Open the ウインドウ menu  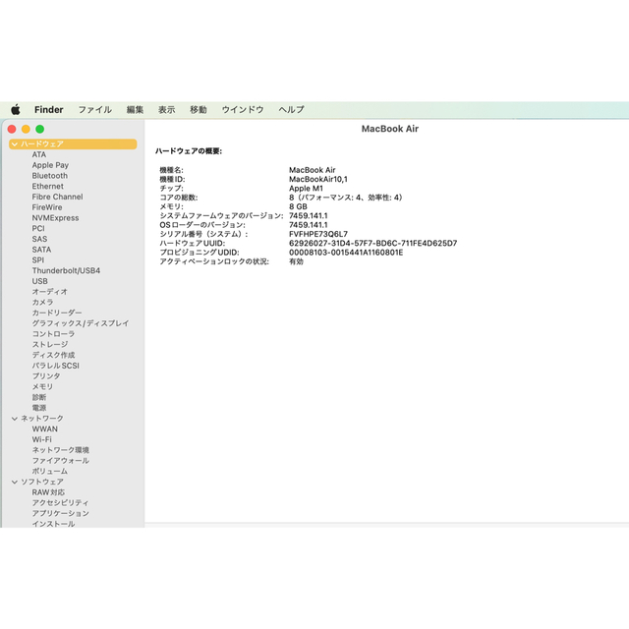[243, 109]
